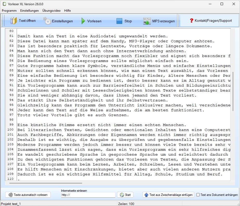Screen dimensions: 240x206
Task: Open the Programm menu
Action: (x=9, y=11)
